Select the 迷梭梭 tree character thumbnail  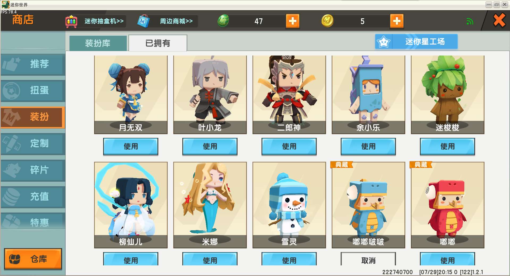tap(448, 95)
